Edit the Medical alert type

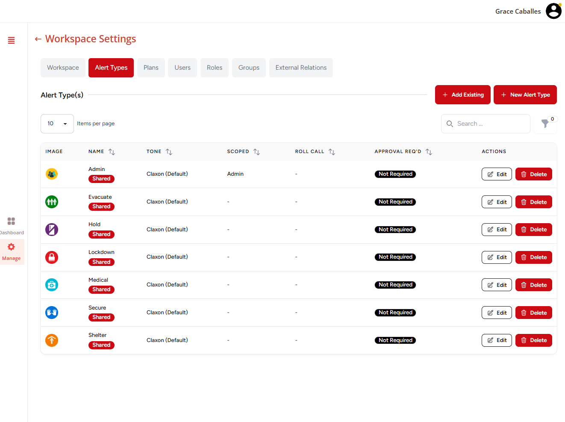[x=497, y=285]
